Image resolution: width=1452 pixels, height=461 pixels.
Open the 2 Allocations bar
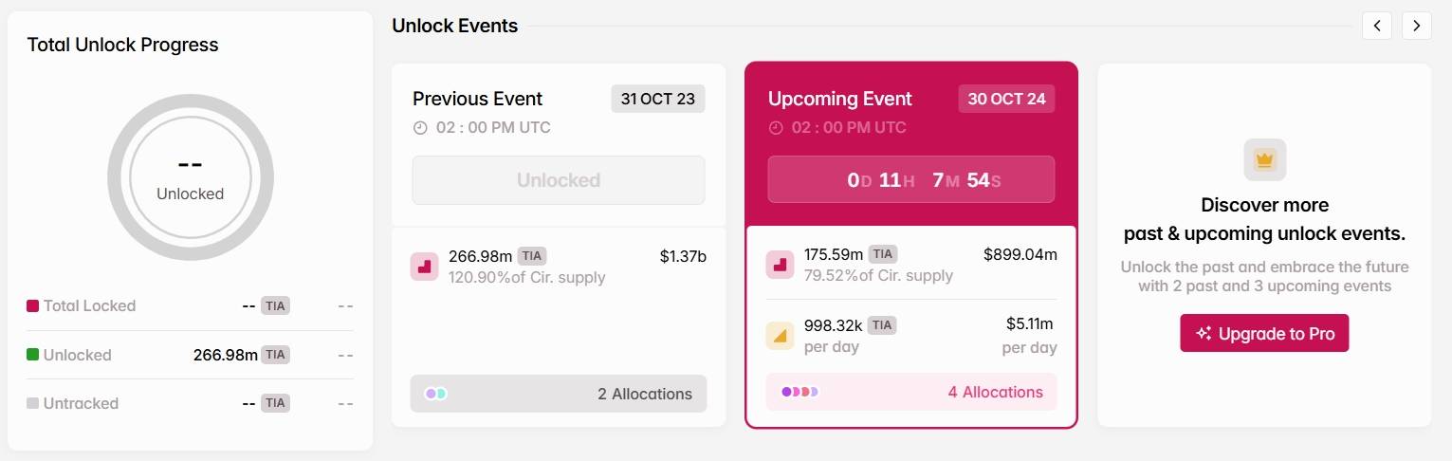coord(559,394)
